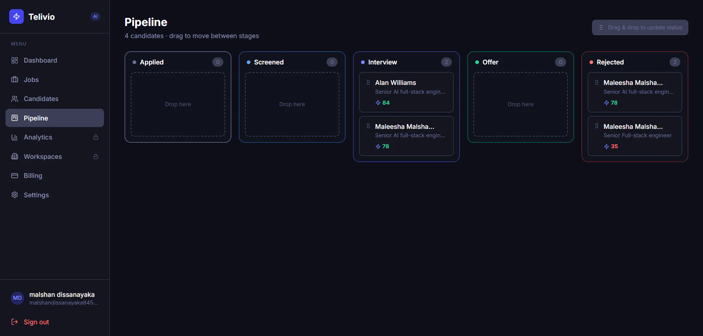
Task: Click the Telivio lightning logo icon
Action: point(16,16)
